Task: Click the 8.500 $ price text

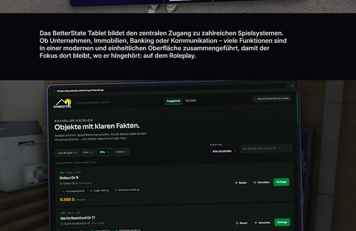Action: click(67, 199)
